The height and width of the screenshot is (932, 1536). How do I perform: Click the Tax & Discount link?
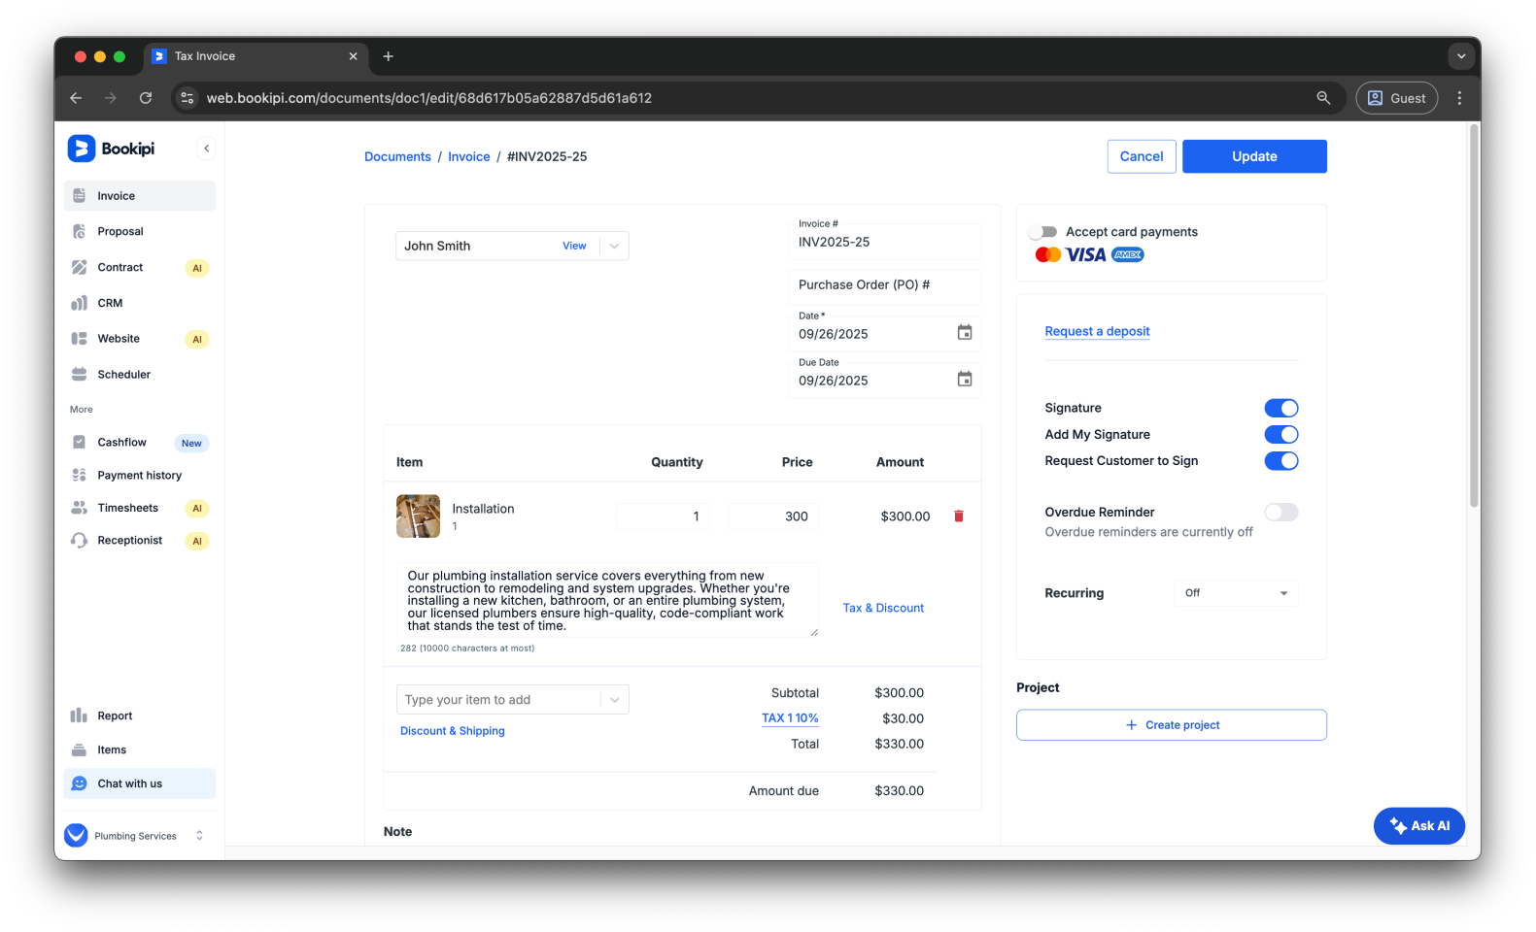pyautogui.click(x=883, y=608)
